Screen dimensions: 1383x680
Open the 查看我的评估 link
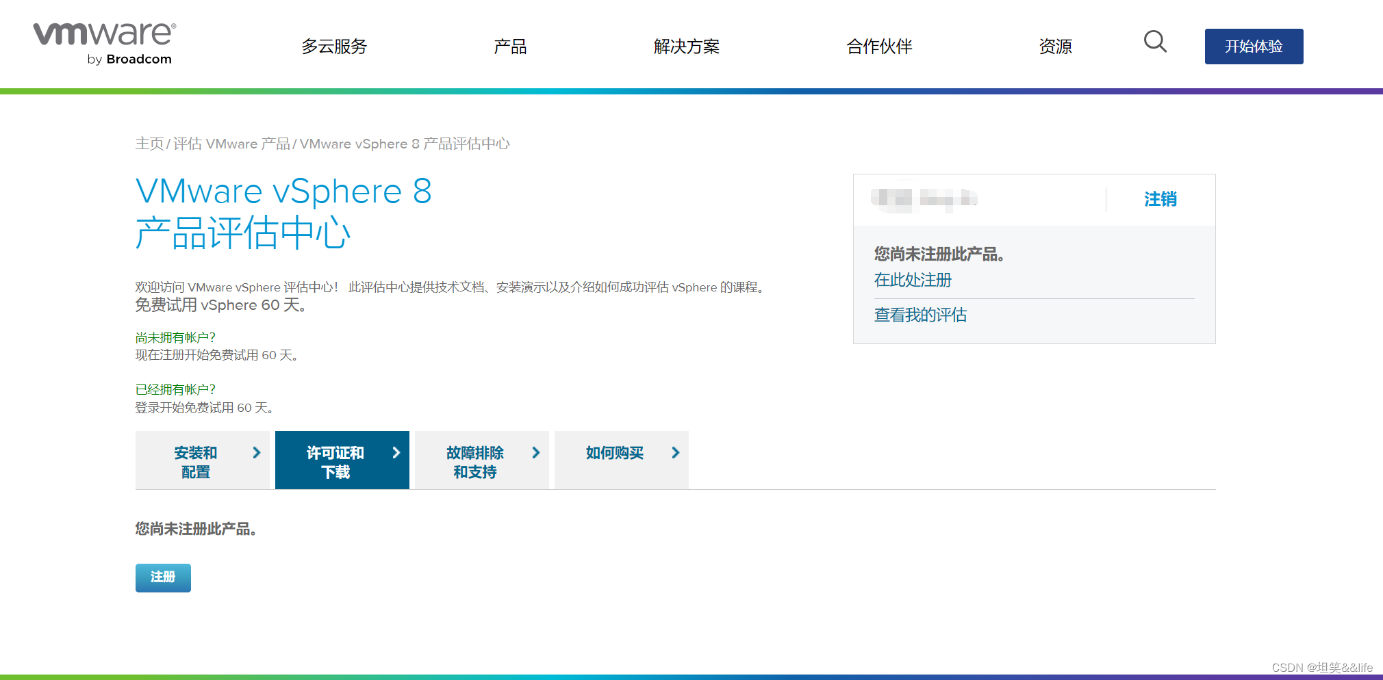pos(921,315)
